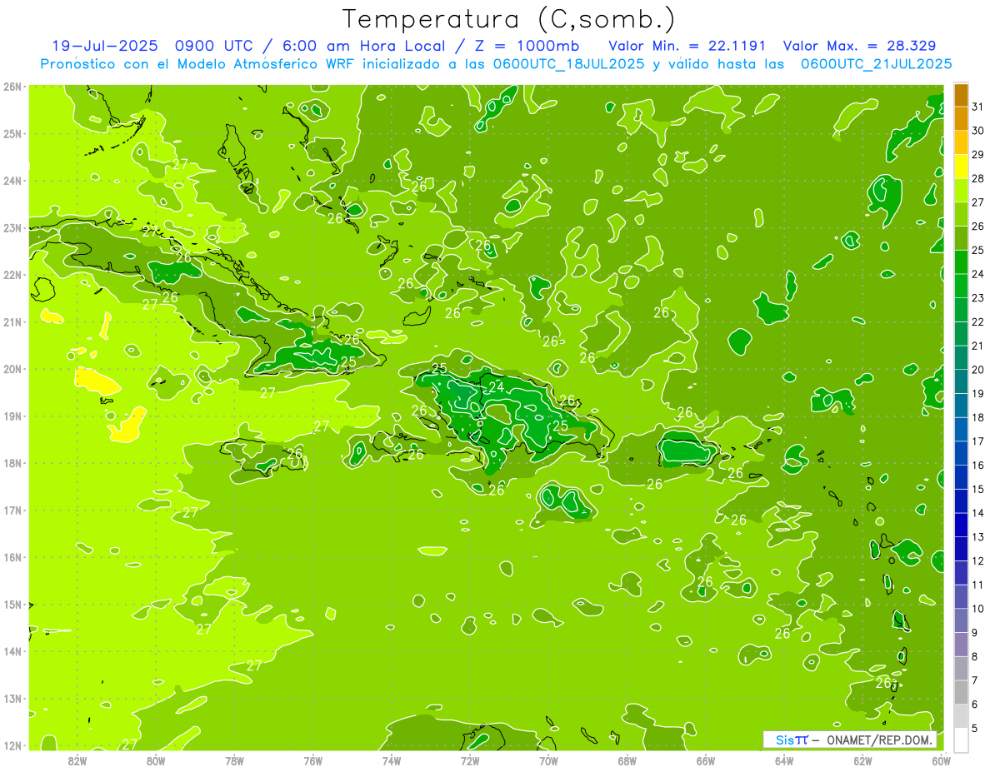Click contour label '24' over Hispaniola

(x=496, y=387)
